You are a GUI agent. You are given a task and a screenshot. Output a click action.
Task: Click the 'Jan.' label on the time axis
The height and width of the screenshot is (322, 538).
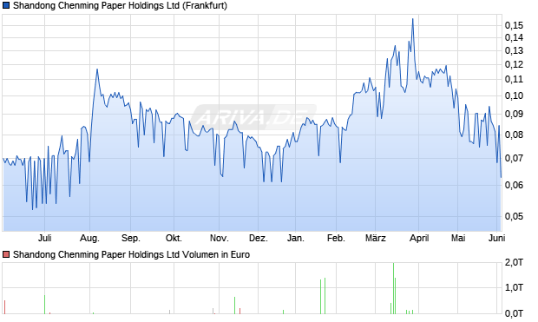(295, 238)
